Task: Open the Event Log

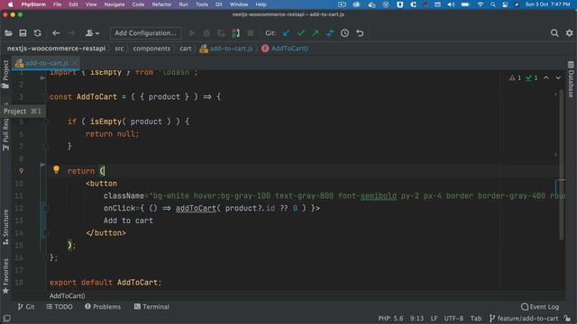Action: click(540, 307)
